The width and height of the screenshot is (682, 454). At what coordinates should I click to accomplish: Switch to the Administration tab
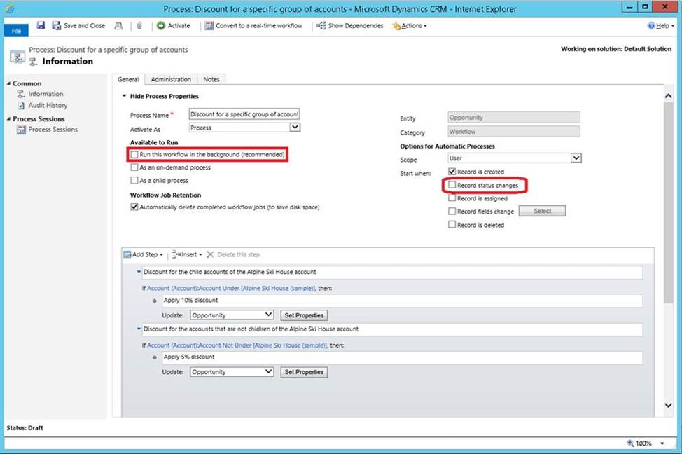(171, 80)
